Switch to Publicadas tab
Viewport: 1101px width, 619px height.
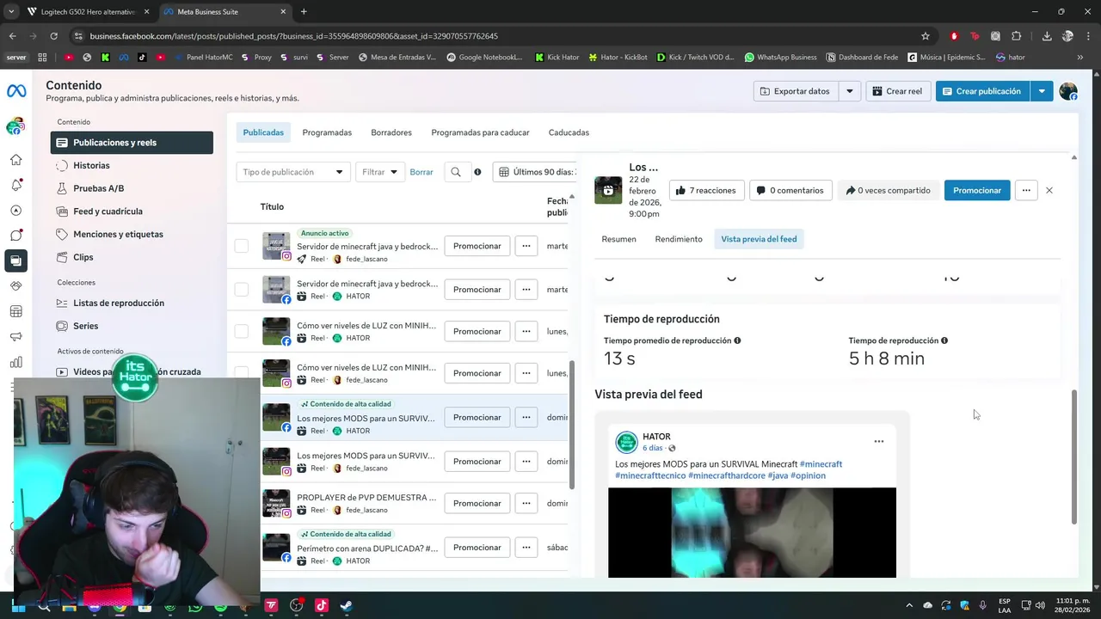(x=263, y=132)
